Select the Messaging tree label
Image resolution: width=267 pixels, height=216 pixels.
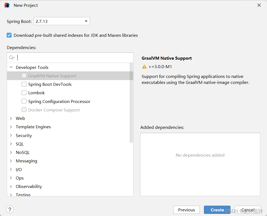click(x=26, y=161)
